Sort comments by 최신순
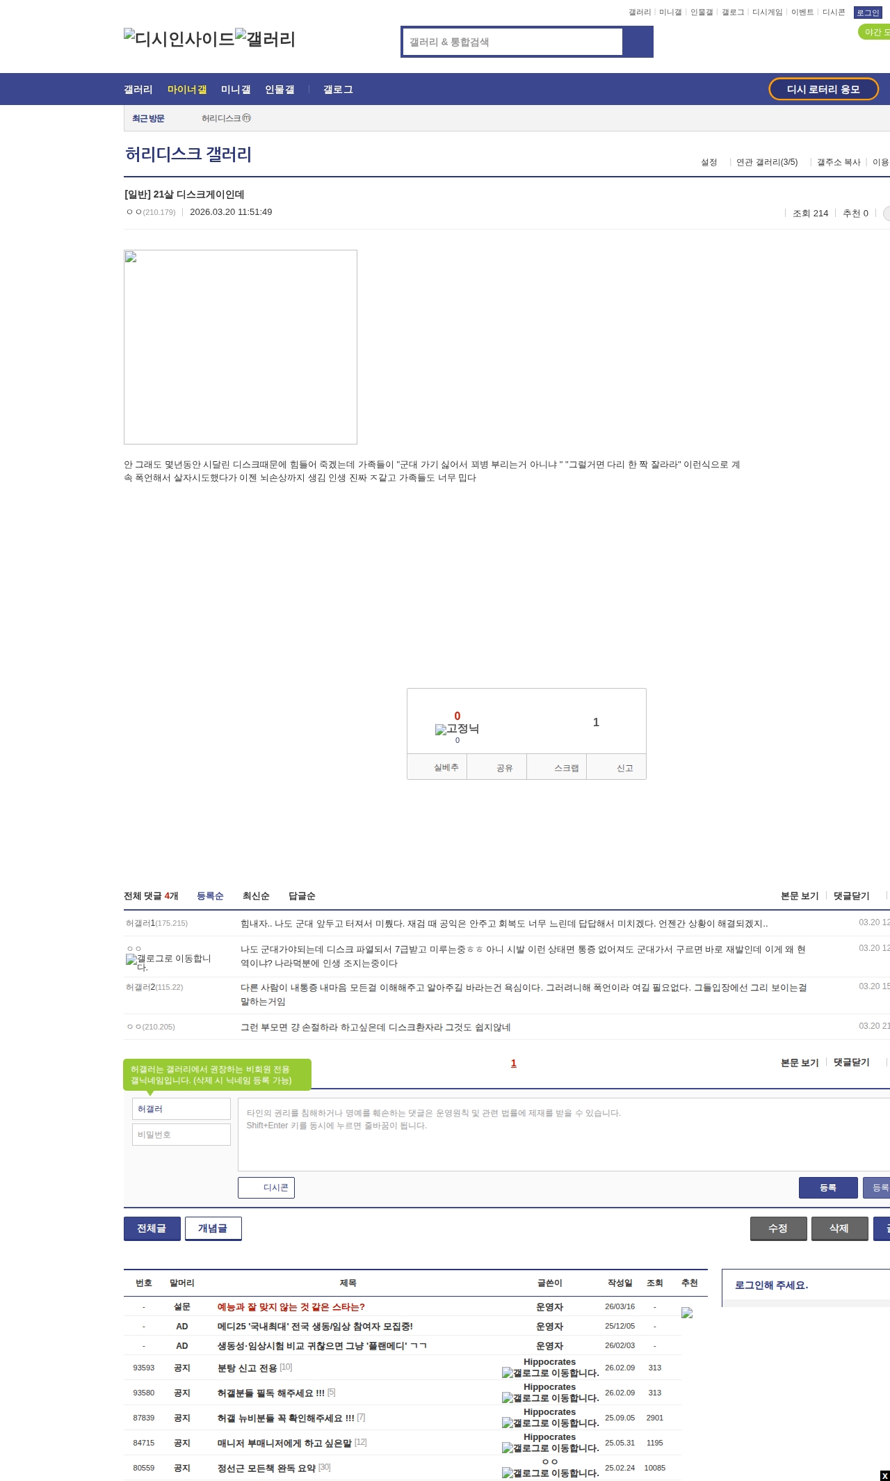 coord(256,896)
